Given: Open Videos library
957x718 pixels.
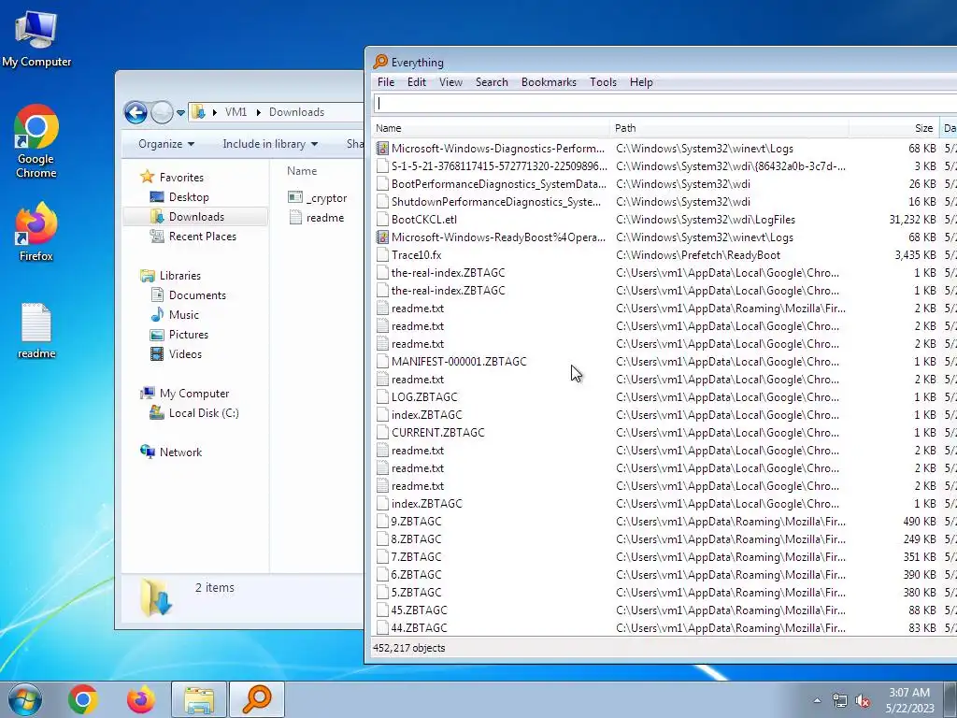Looking at the screenshot, I should 176,354.
